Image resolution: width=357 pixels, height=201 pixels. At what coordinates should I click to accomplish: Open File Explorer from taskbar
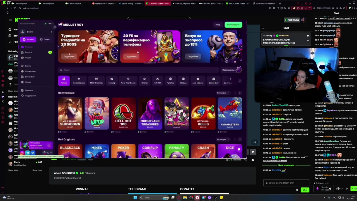tap(185, 198)
